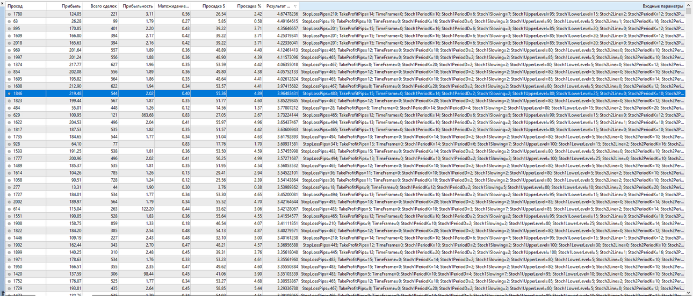
Task: Click the pass icon beside 629
Action: click(x=9, y=115)
